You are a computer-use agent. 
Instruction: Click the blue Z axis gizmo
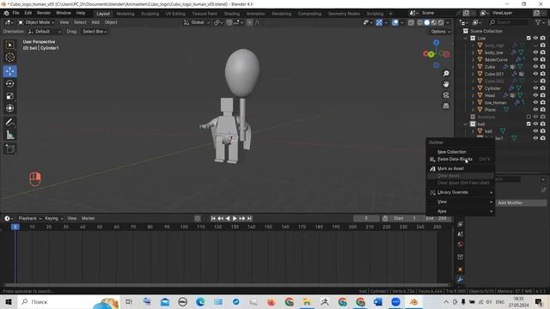tap(436, 42)
